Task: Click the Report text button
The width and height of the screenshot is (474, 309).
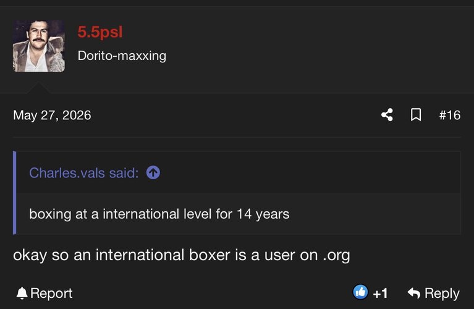Action: 51,294
